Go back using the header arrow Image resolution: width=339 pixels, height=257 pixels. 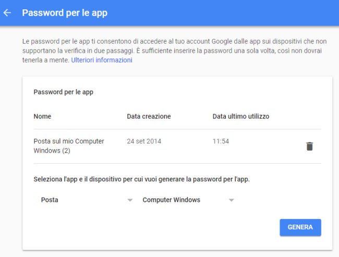[7, 13]
